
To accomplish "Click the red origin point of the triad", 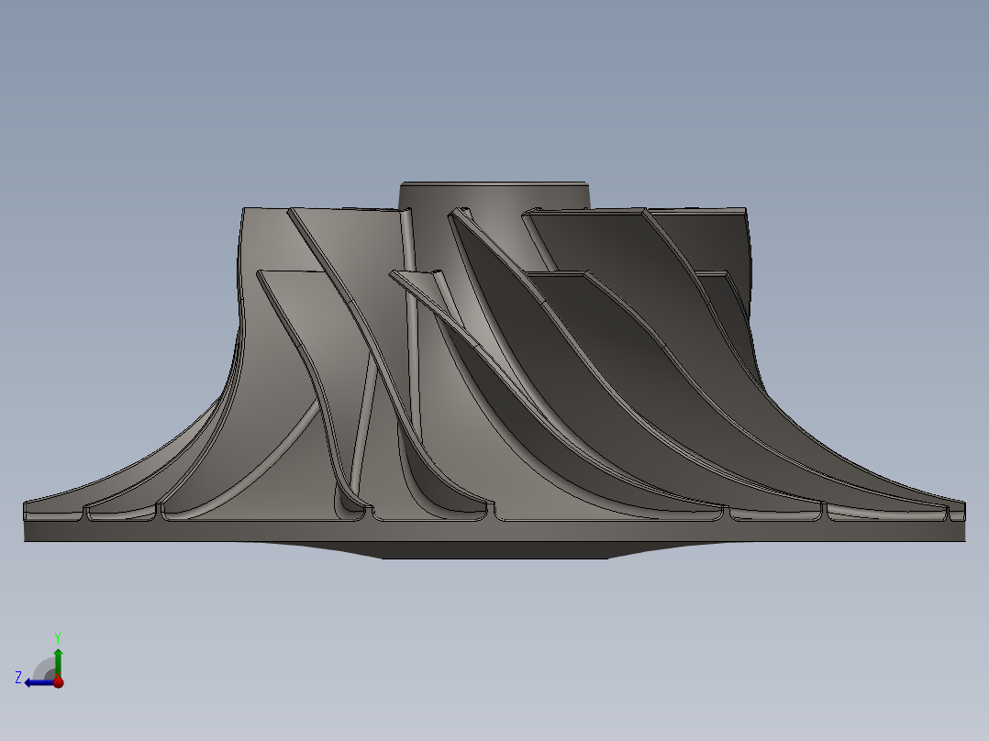I will [x=59, y=681].
